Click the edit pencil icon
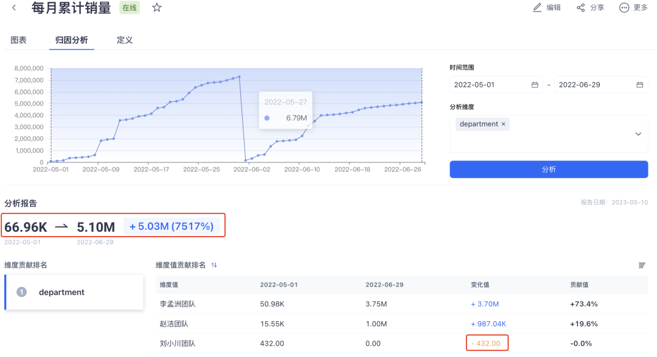657x357 pixels. point(537,8)
